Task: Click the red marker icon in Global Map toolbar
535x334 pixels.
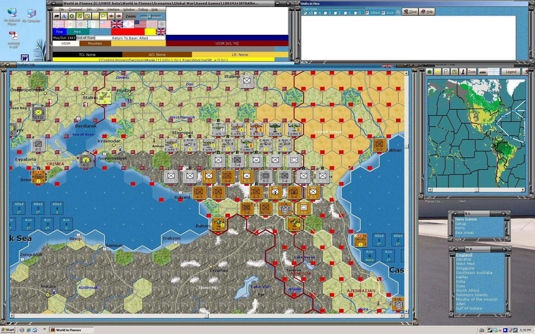Action: [463, 72]
